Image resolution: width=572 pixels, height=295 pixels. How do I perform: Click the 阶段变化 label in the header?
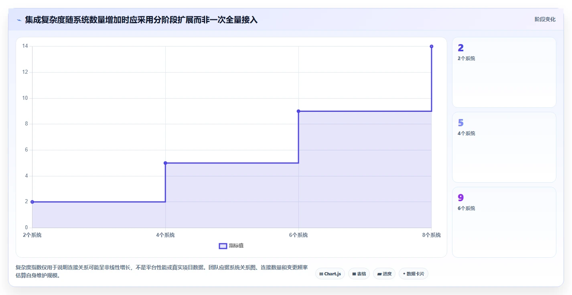click(x=545, y=19)
